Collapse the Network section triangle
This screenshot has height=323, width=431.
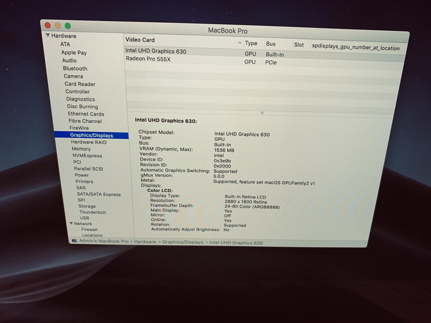71,223
